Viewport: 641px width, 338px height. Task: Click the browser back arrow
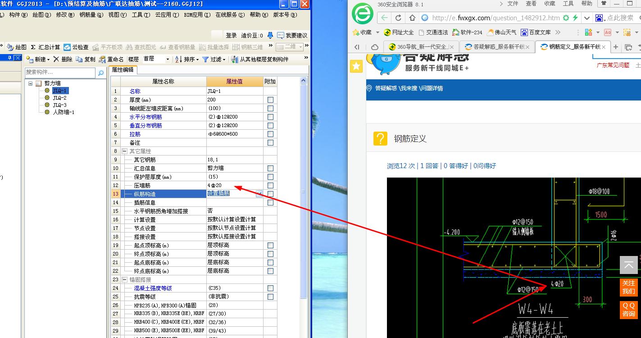pos(384,18)
